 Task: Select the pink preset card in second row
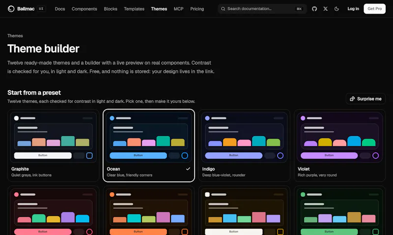tap(54, 210)
